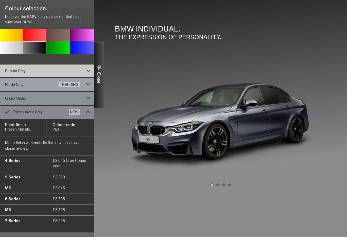Image resolution: width=347 pixels, height=237 pixels.
Task: Click the £3,320 price
Action: point(59,177)
